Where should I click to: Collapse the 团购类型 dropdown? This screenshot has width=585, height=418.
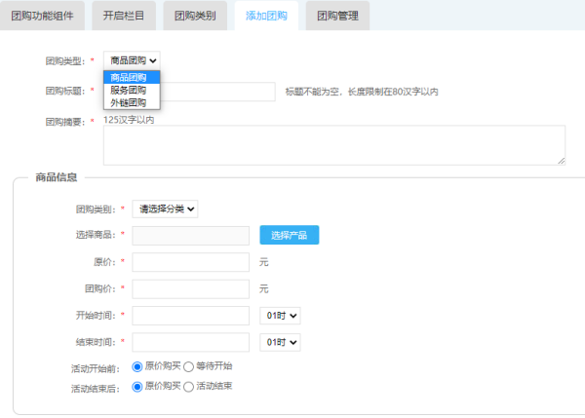click(132, 60)
